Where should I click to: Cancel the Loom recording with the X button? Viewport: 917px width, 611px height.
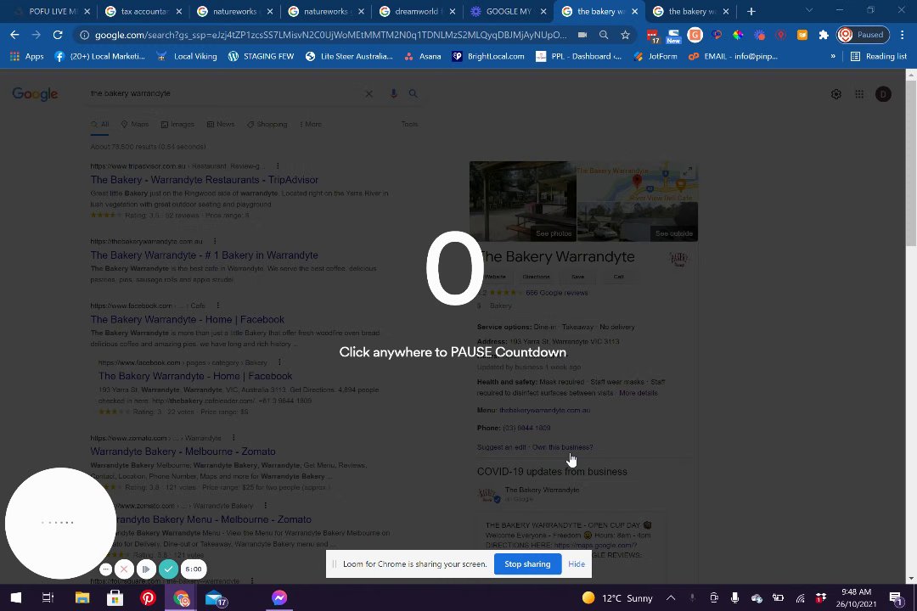click(124, 569)
